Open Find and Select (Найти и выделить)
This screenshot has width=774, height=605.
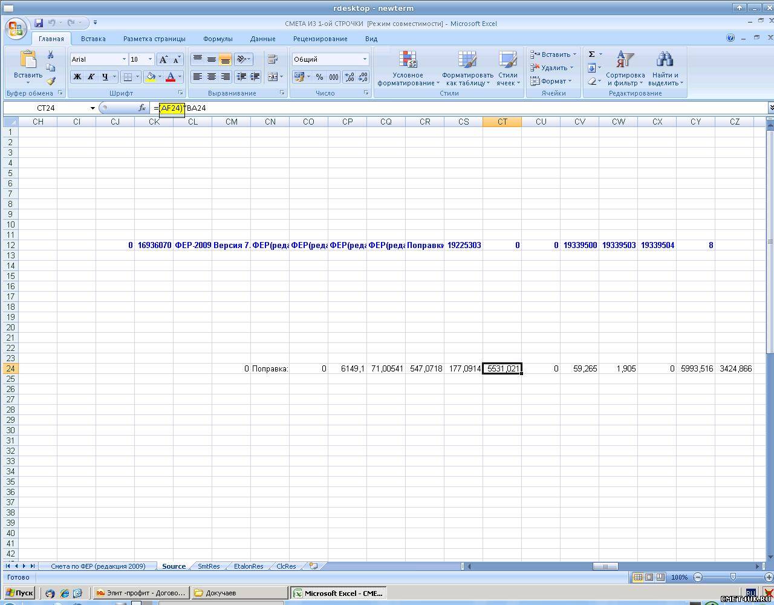(665, 69)
